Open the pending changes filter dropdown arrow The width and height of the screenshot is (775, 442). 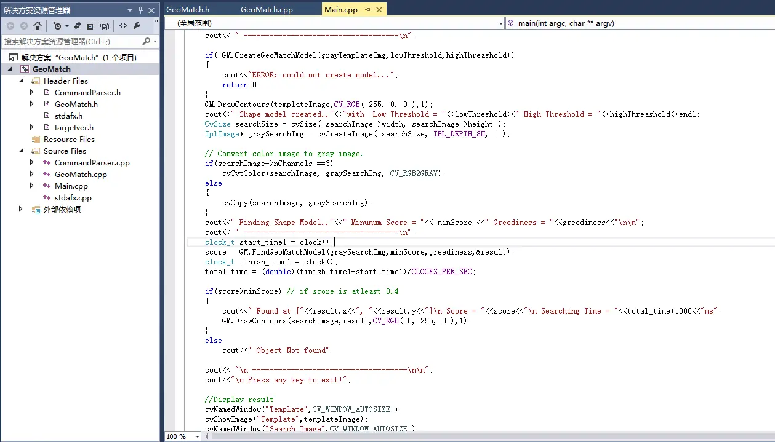tap(66, 26)
